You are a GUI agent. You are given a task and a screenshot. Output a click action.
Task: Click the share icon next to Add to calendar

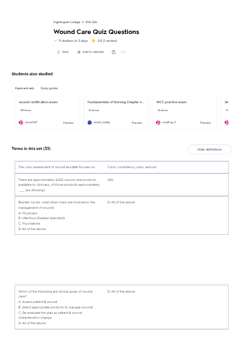114,52
